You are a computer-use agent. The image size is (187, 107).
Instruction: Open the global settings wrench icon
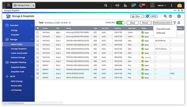click(165, 16)
